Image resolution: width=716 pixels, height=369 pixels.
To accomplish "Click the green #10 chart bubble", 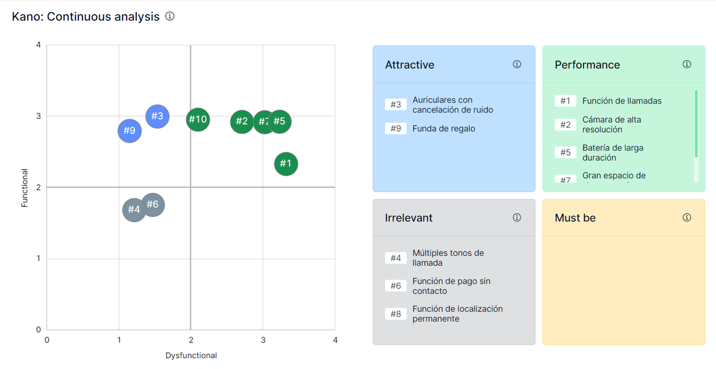I will 198,119.
